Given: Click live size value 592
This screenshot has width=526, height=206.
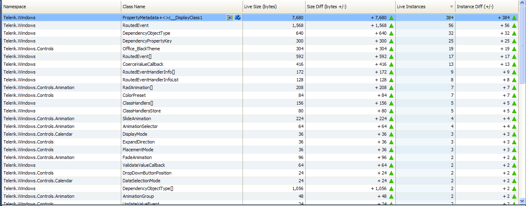Looking at the screenshot, I should (x=299, y=57).
